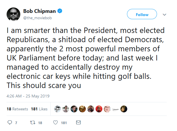
Task: Click the reply count number 7
Action: point(16,123)
